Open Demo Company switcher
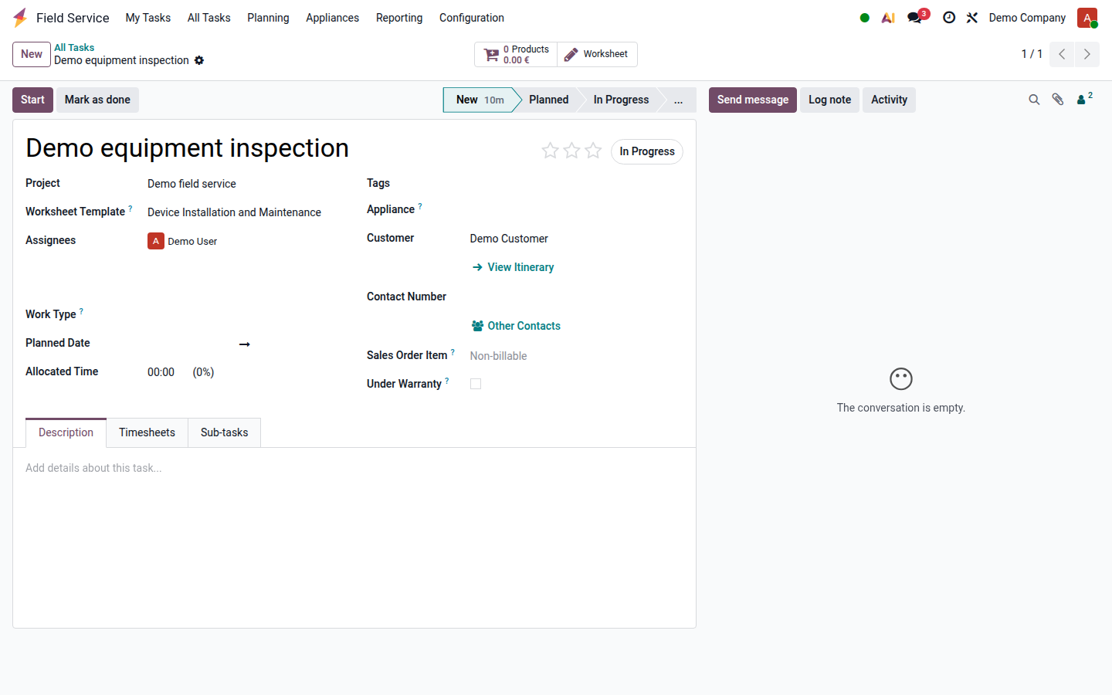 click(x=1027, y=18)
